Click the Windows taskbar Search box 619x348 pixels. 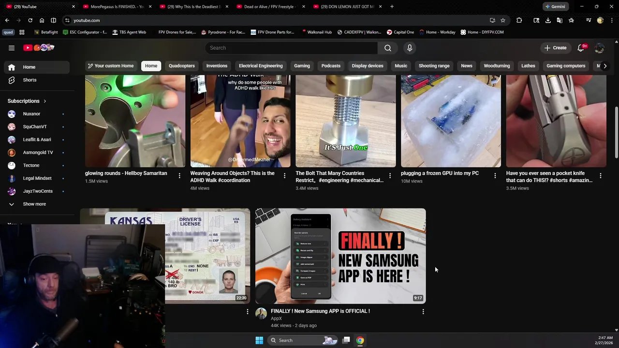click(x=301, y=340)
